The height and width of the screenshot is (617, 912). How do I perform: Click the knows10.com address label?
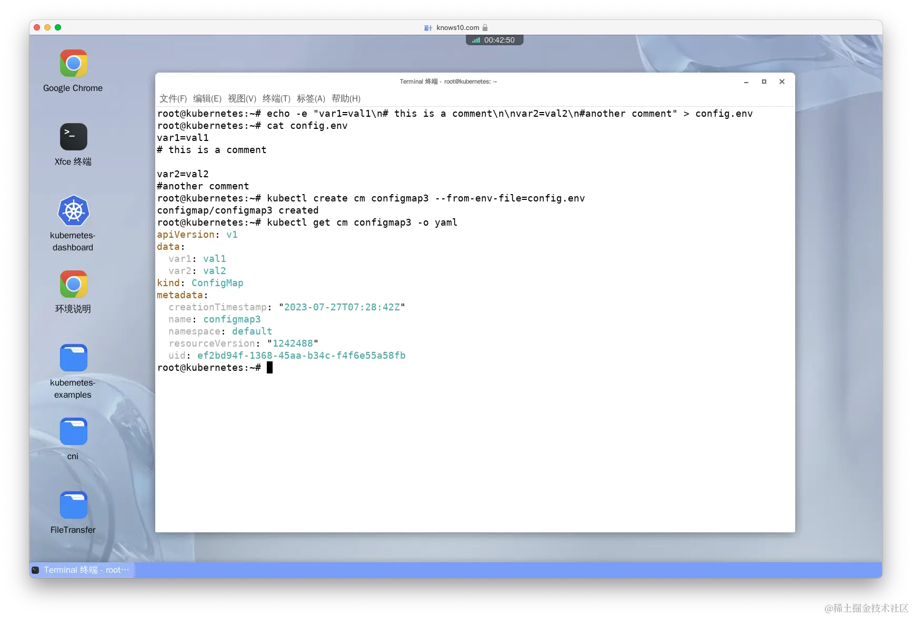457,27
